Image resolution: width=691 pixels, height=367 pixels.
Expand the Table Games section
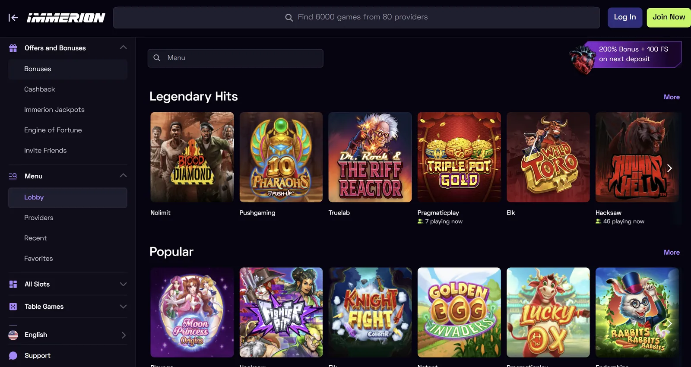click(x=123, y=307)
